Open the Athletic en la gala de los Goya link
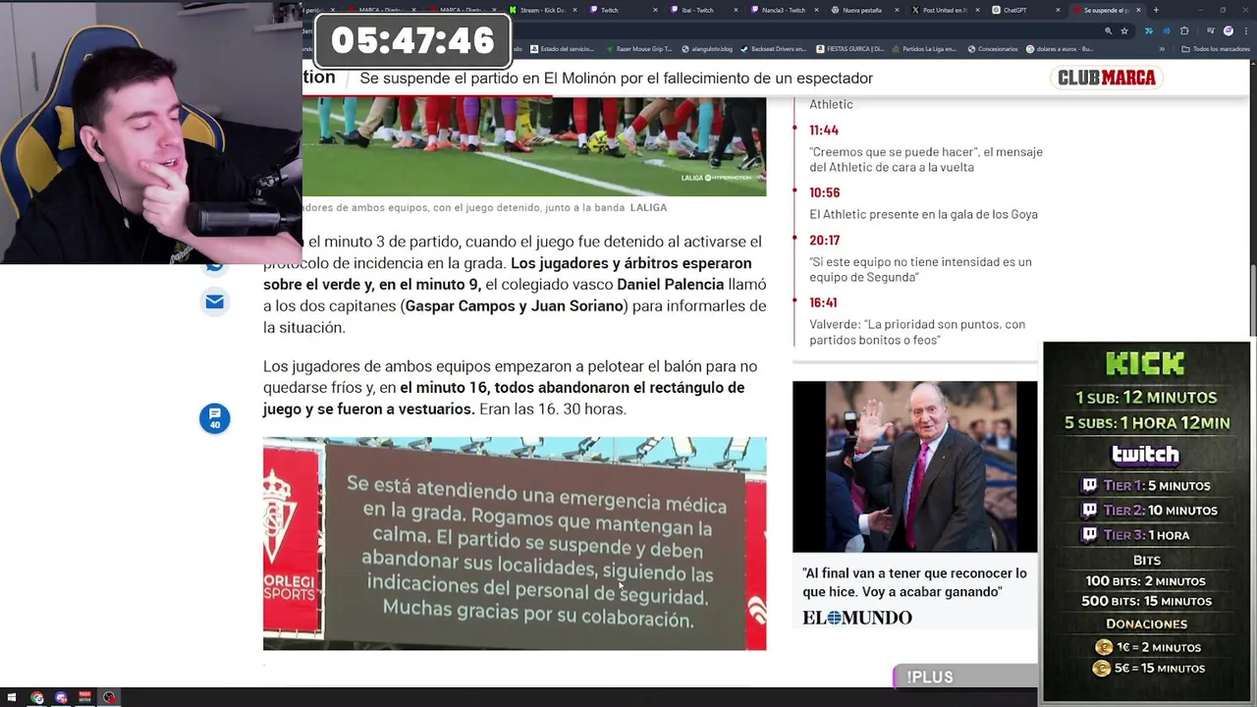Image resolution: width=1257 pixels, height=707 pixels. [923, 214]
